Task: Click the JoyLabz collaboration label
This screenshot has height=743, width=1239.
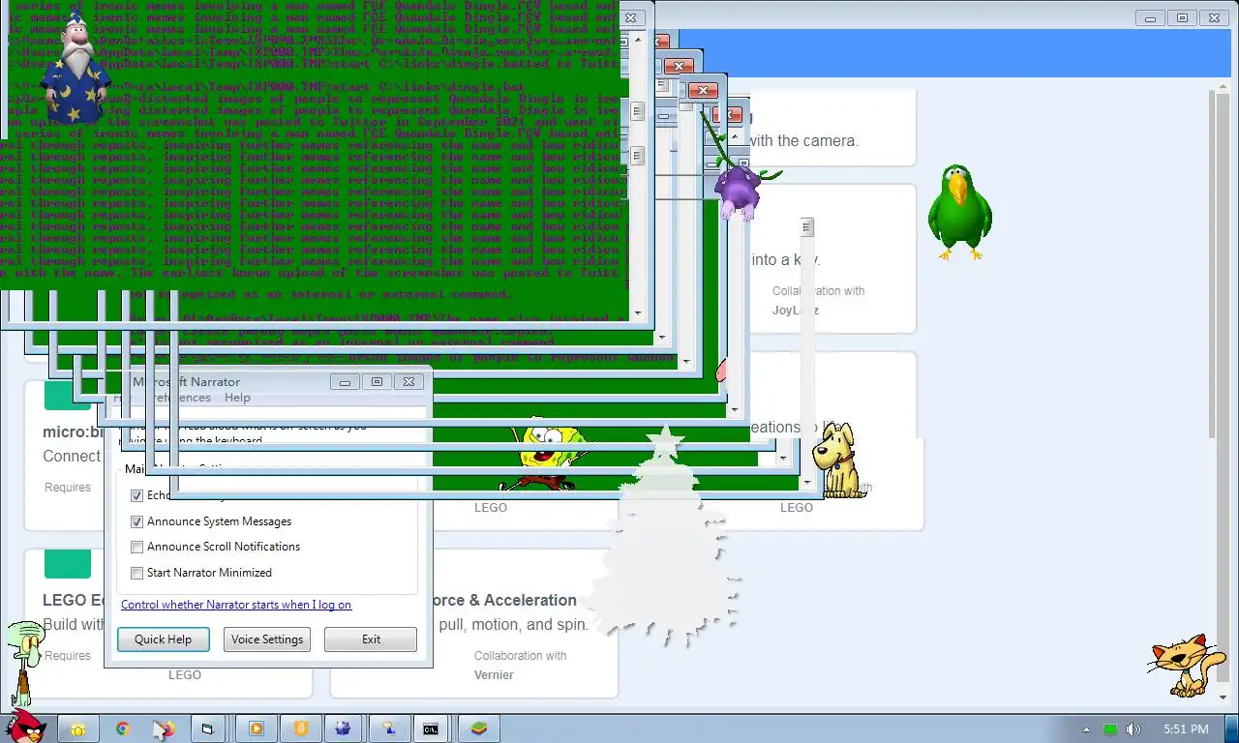Action: point(796,311)
